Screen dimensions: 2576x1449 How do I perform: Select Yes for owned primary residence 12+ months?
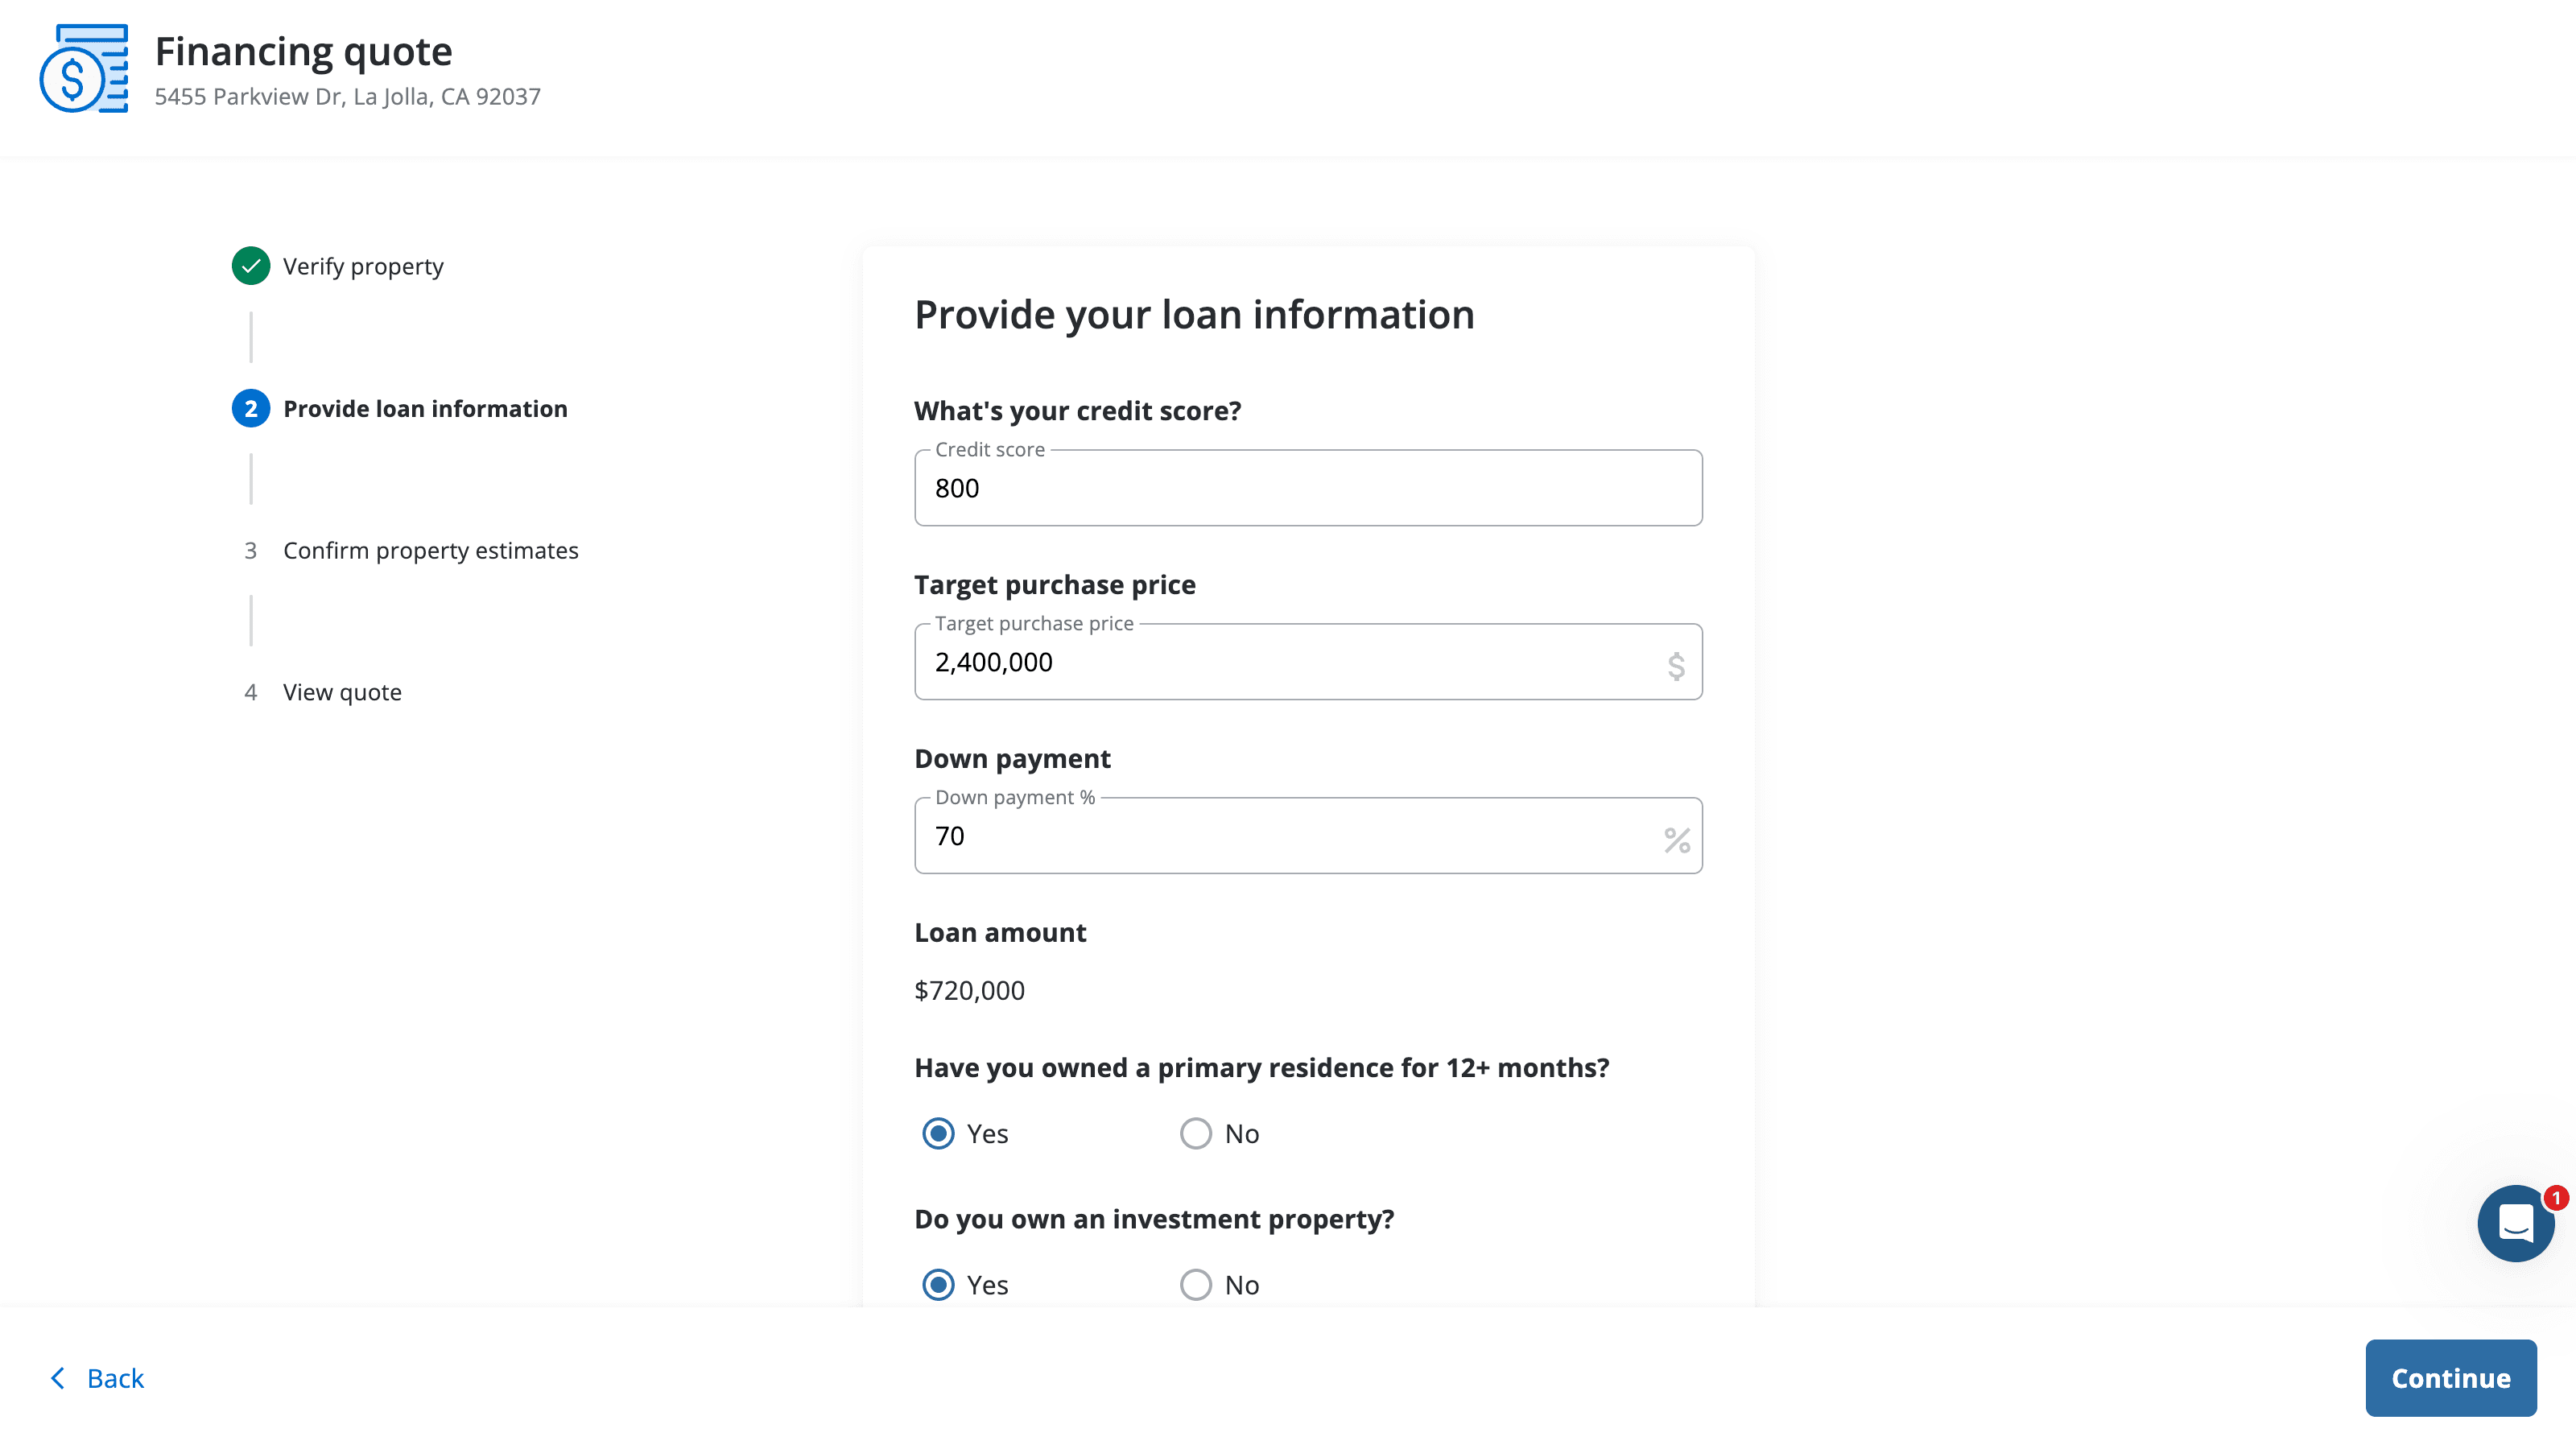tap(938, 1133)
